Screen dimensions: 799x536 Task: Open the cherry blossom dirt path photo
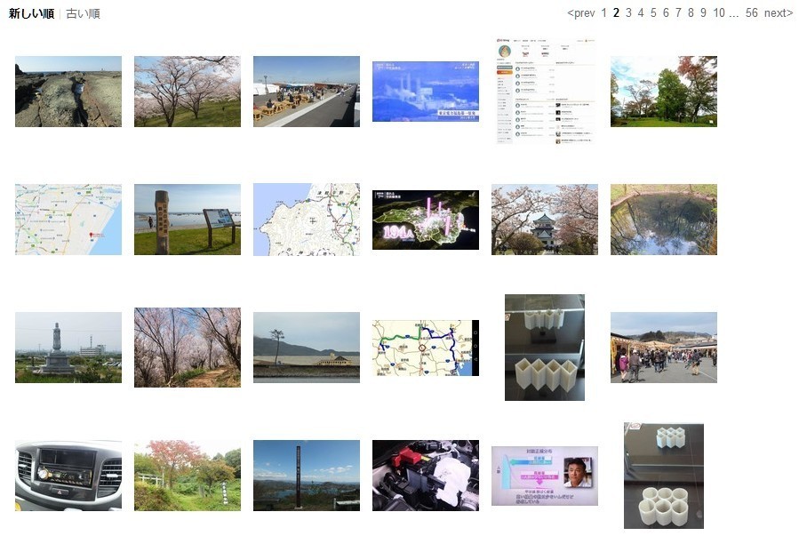tap(188, 348)
